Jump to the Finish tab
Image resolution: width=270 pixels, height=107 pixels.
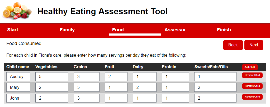224,30
